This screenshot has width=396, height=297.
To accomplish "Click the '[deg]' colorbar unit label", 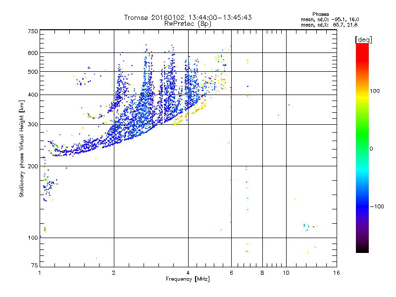I will click(363, 40).
